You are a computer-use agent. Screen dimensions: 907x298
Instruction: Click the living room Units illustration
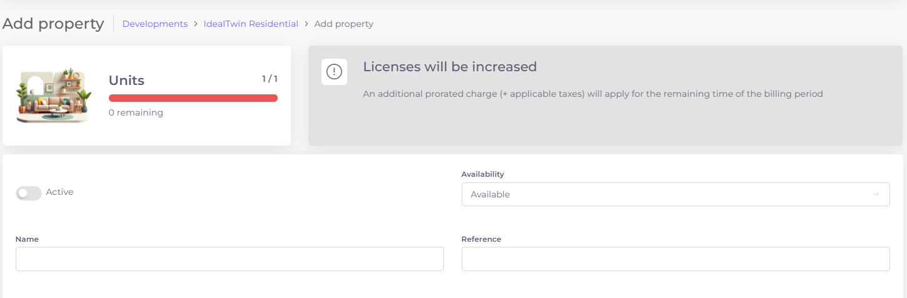[x=54, y=95]
